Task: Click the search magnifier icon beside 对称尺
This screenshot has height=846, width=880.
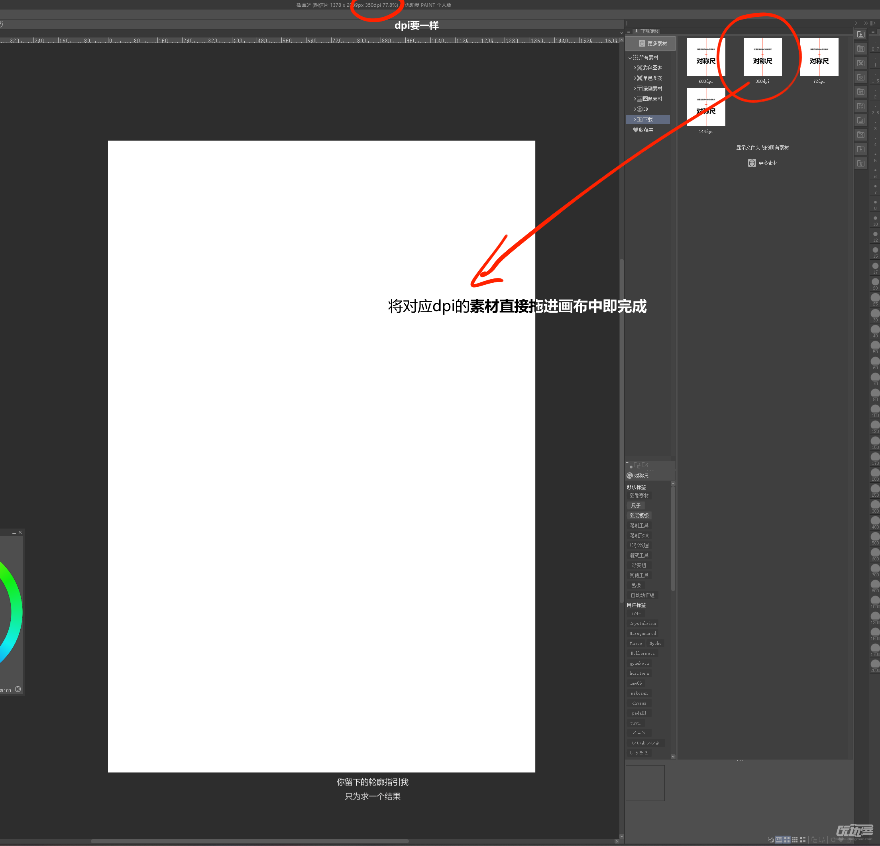Action: point(629,475)
